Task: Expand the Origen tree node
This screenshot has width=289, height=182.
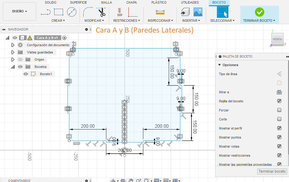Action: (x=13, y=59)
